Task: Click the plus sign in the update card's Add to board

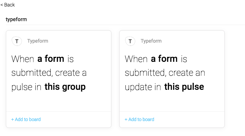Action: pyautogui.click(x=126, y=119)
